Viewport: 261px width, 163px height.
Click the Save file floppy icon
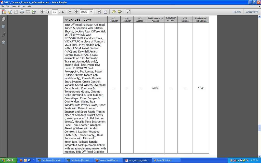tap(16, 12)
